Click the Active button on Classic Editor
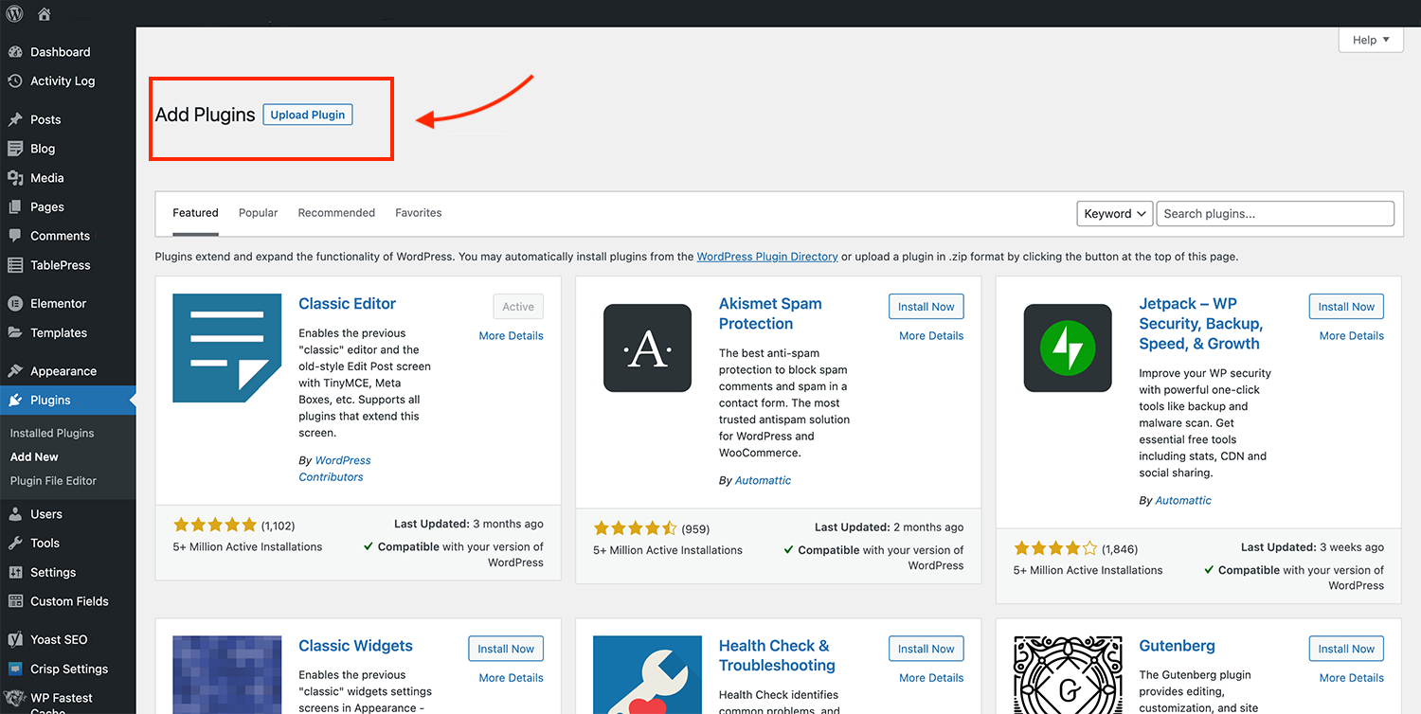Image resolution: width=1421 pixels, height=714 pixels. click(x=518, y=307)
